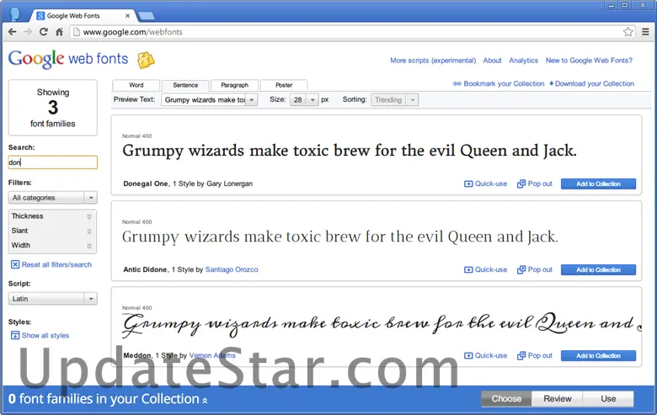Switch to the Sentence tab

185,85
